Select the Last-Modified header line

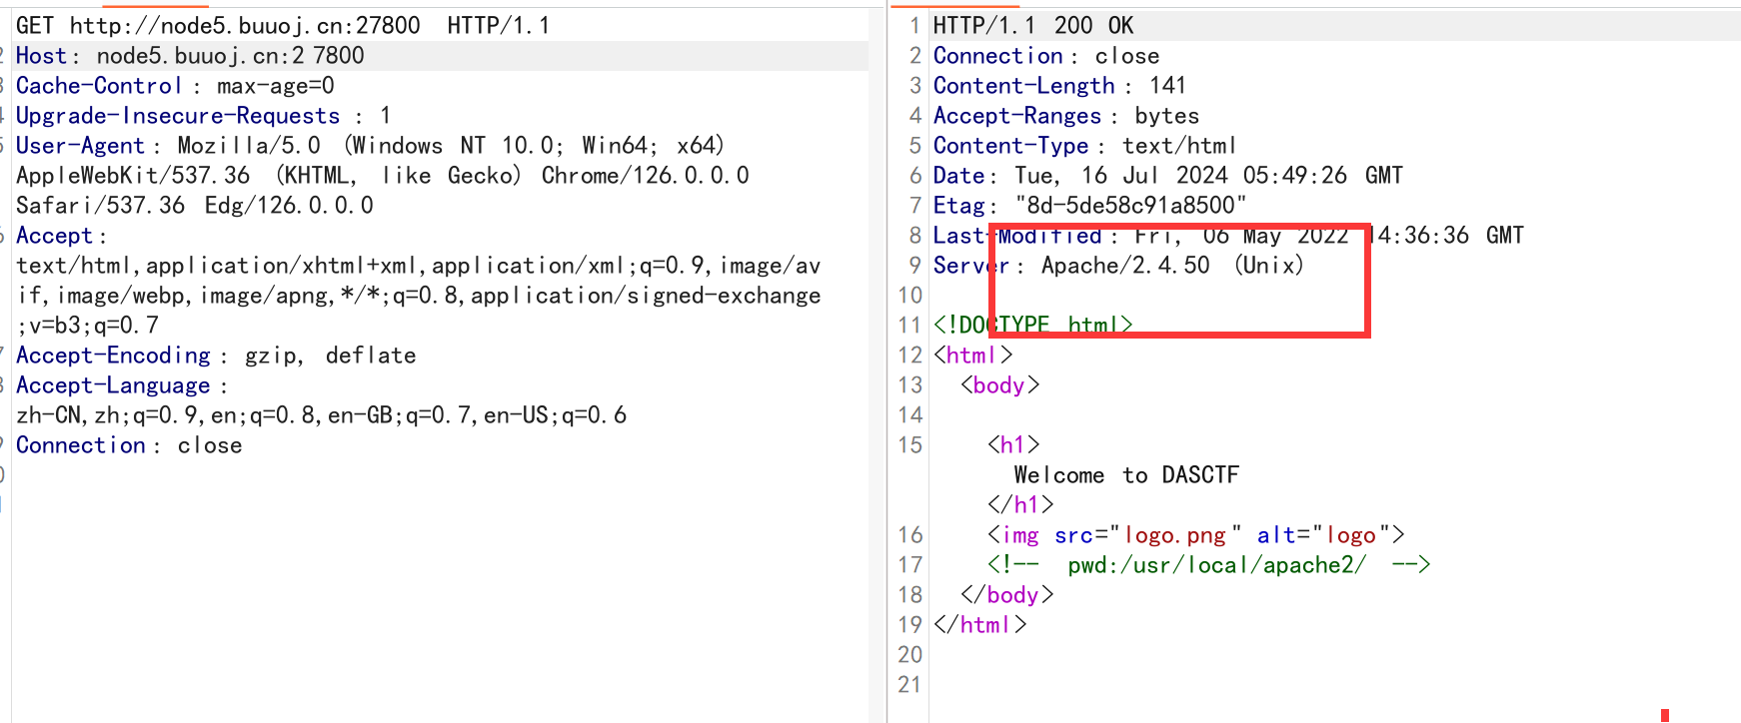click(x=1228, y=236)
